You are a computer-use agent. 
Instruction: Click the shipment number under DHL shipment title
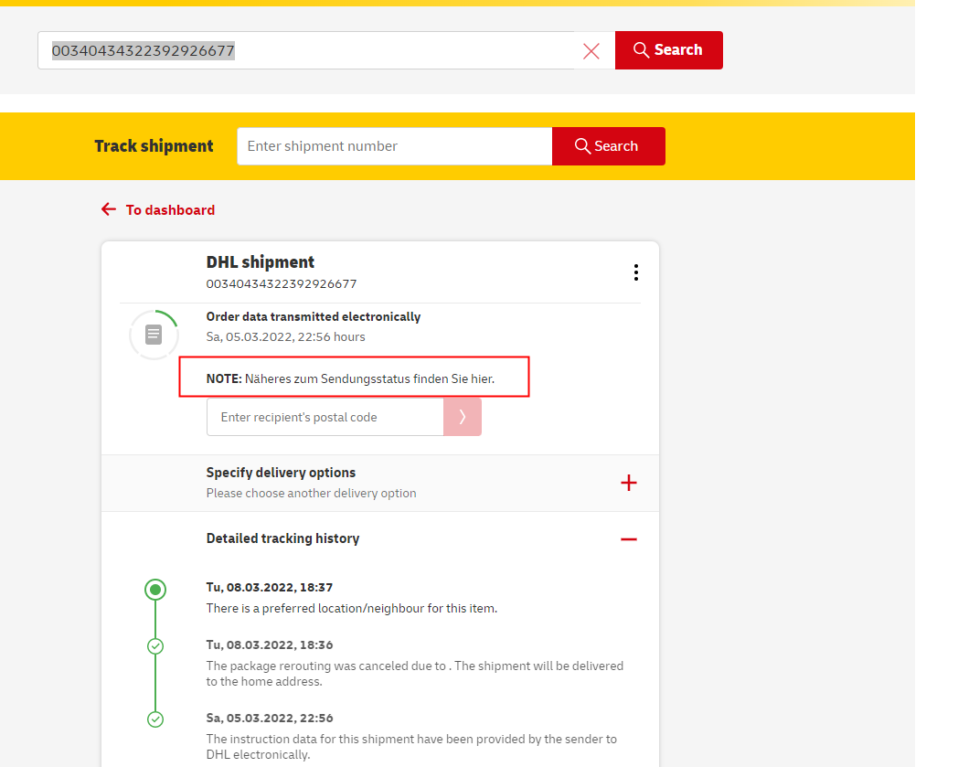pos(282,284)
